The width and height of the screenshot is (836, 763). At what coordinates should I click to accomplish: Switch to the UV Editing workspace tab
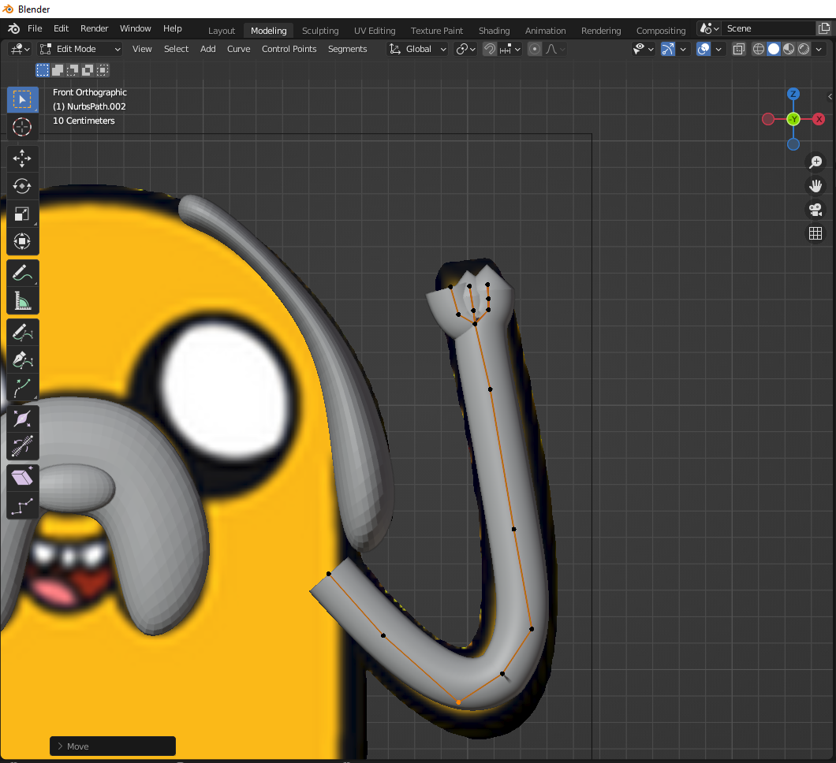[x=375, y=31]
